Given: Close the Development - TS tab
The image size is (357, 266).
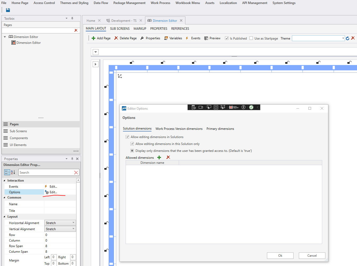Looking at the screenshot, I should pos(141,20).
